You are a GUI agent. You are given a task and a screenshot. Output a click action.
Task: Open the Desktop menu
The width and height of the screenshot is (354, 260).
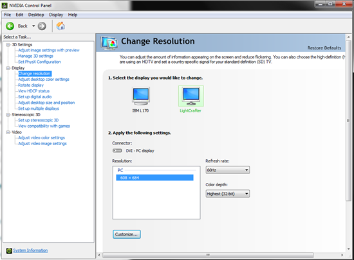coord(36,15)
